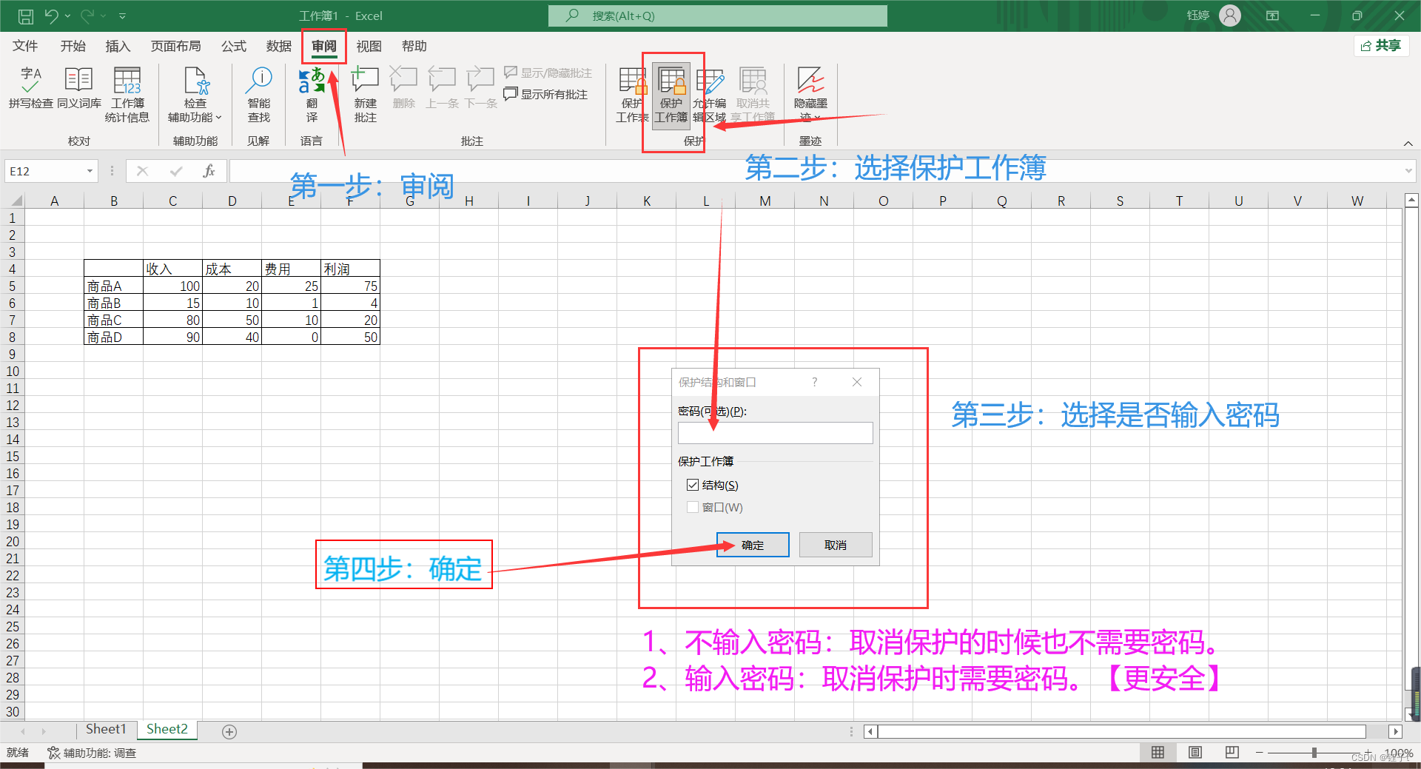The width and height of the screenshot is (1421, 769).
Task: Switch to the File tab
Action: (x=25, y=46)
